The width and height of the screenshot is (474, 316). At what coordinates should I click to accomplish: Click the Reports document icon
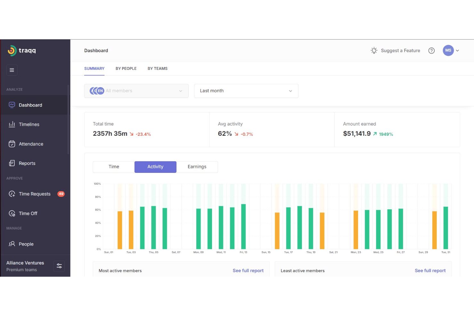click(12, 163)
